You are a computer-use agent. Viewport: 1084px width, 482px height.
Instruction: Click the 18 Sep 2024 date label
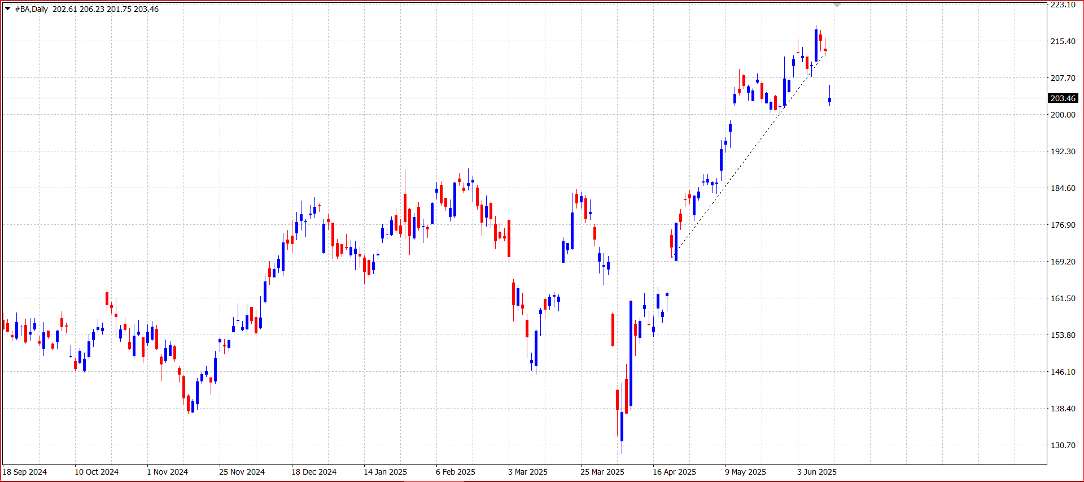[25, 472]
